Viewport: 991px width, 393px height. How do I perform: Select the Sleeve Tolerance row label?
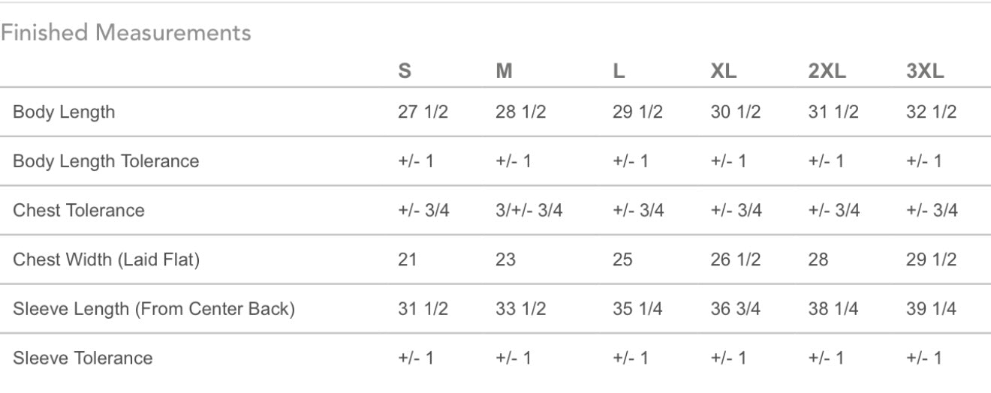[x=83, y=358]
